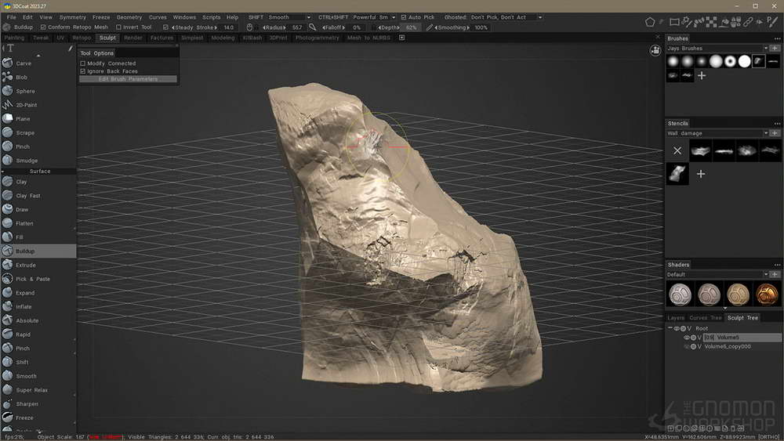The width and height of the screenshot is (784, 441).
Task: Click the checkerboard icon in the top toolbar
Action: tap(712, 22)
